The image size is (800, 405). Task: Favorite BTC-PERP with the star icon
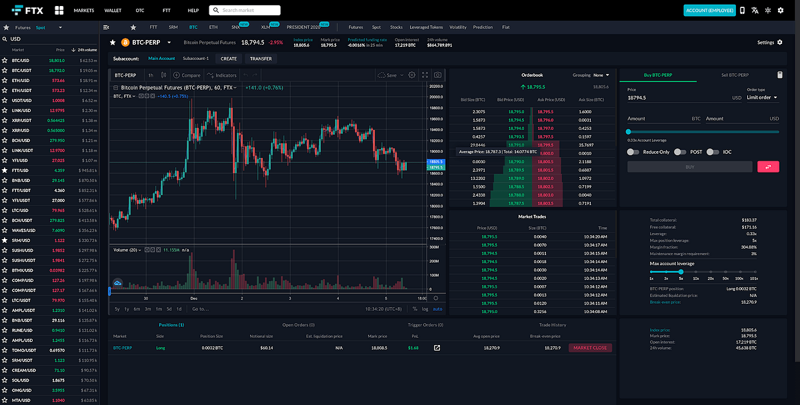tap(113, 42)
